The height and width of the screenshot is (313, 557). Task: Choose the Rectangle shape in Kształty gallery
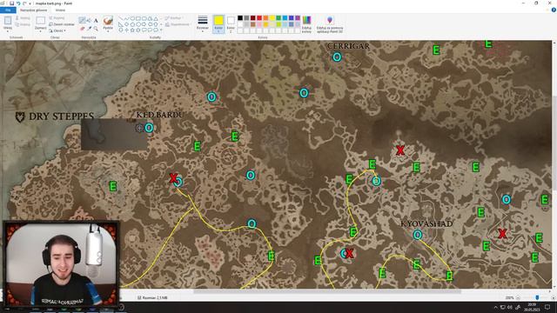[x=138, y=18]
